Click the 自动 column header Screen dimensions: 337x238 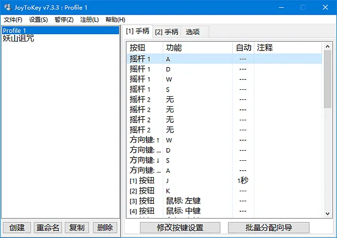[243, 48]
